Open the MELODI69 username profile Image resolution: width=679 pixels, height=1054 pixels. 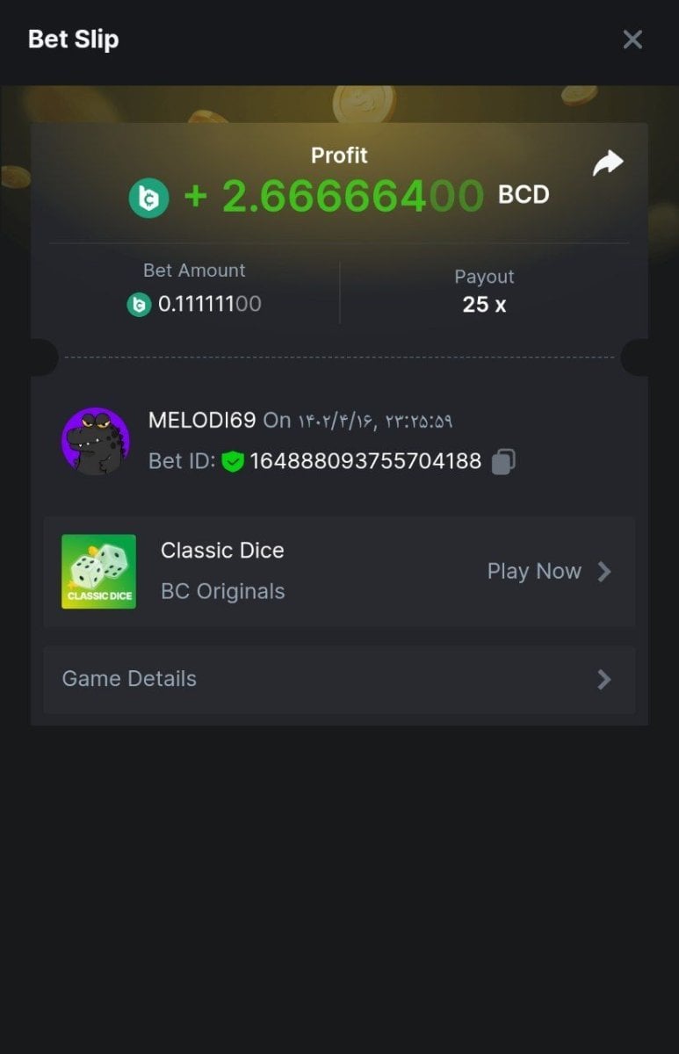coord(202,420)
